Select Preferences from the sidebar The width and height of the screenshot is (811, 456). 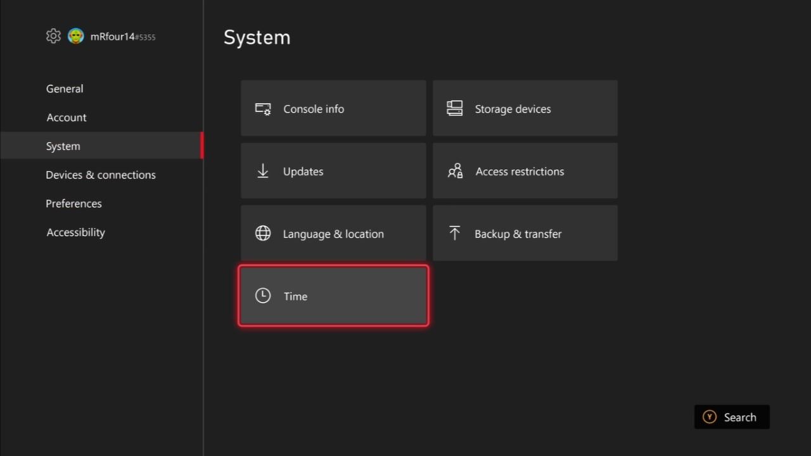(73, 203)
